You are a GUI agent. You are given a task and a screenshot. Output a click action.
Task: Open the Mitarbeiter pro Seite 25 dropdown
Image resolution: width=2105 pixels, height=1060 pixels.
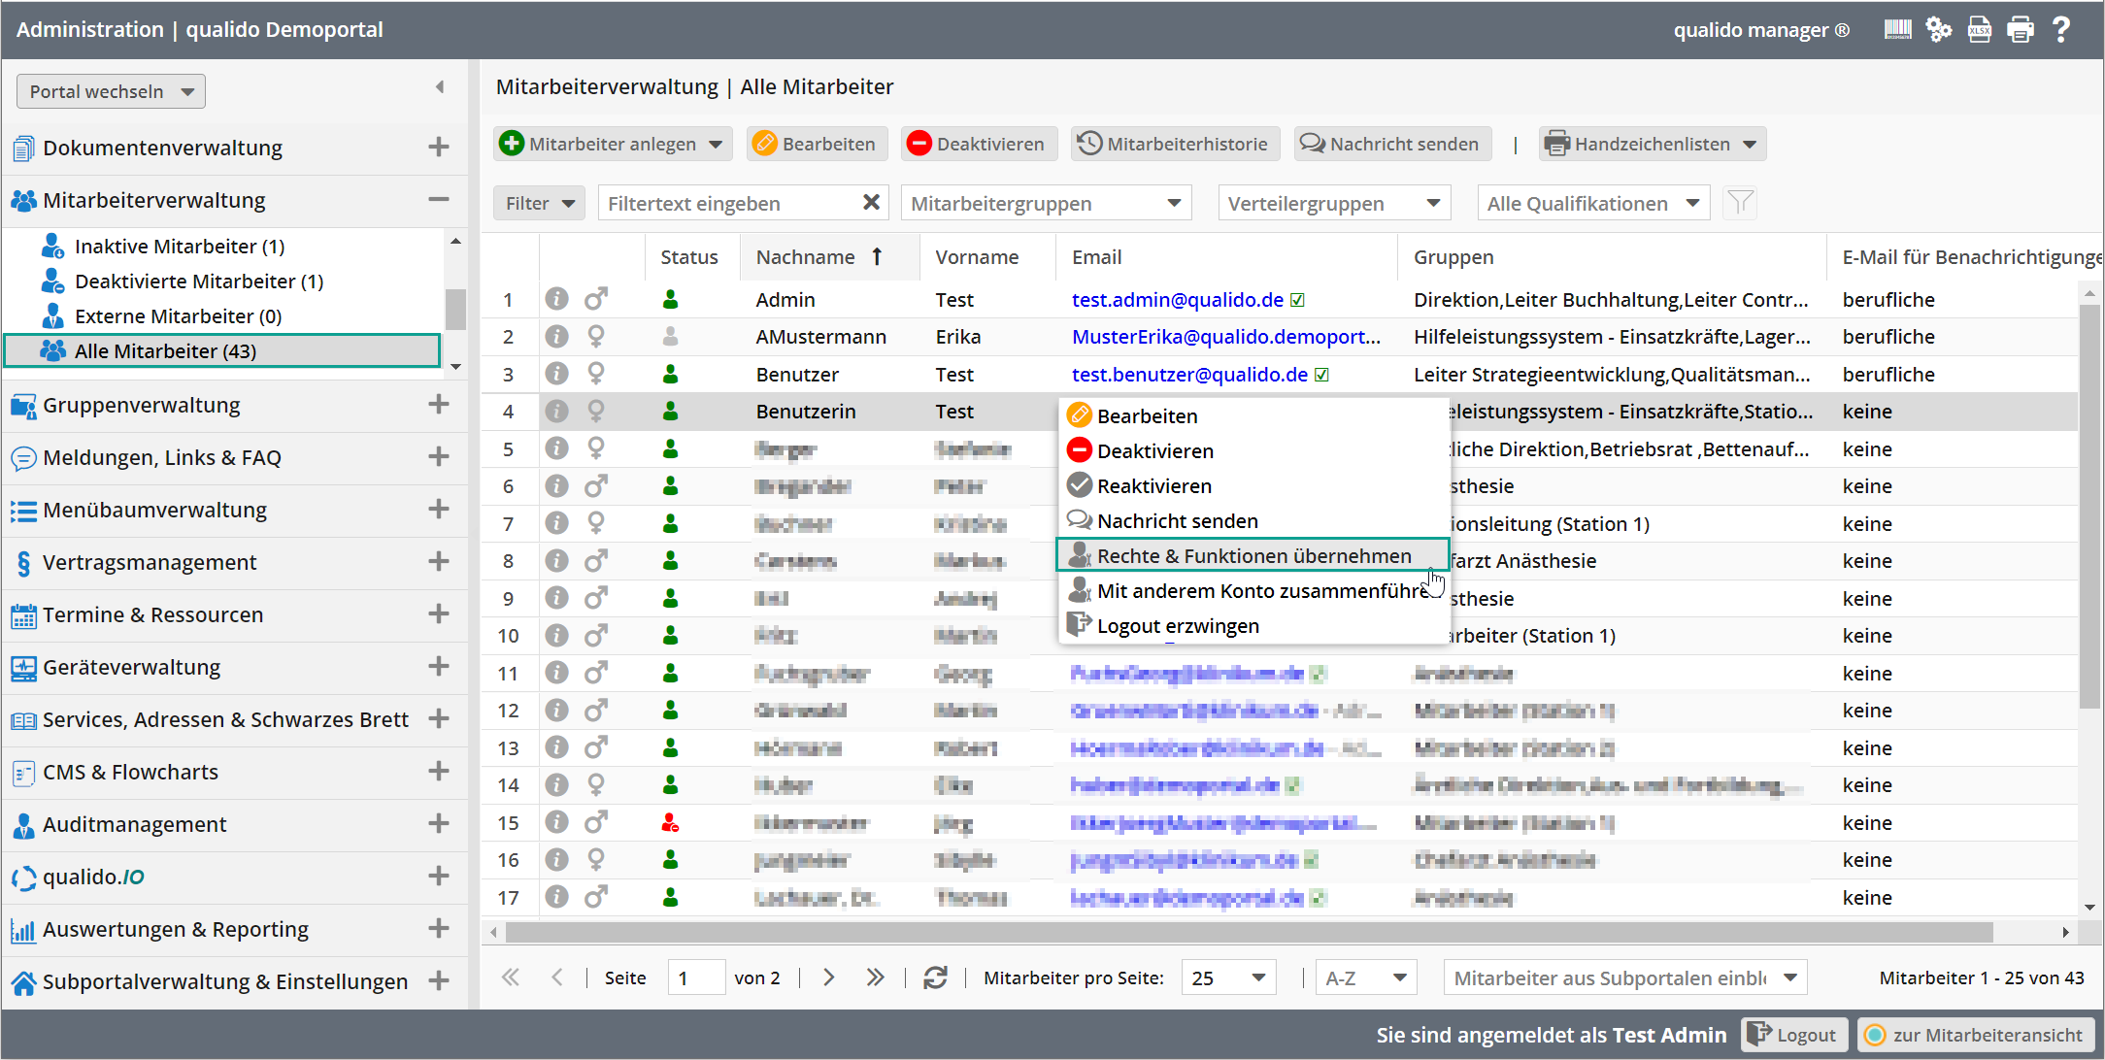1228,977
